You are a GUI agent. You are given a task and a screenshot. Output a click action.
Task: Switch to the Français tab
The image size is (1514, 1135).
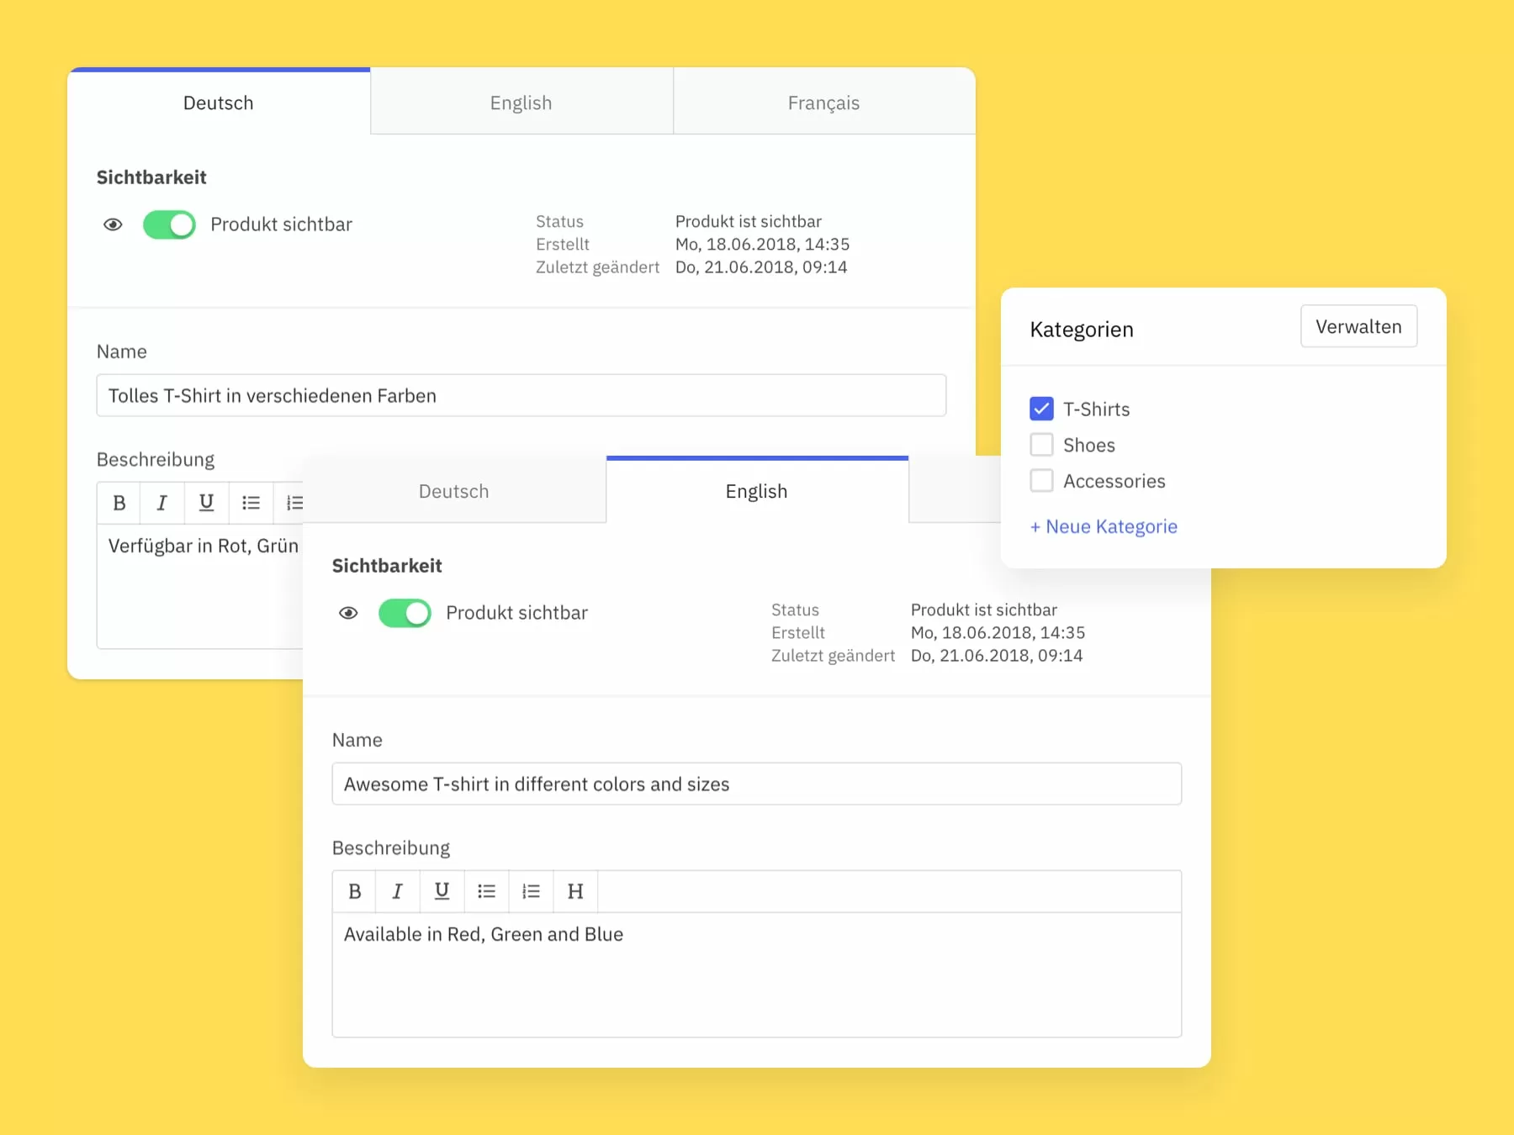[x=823, y=103]
